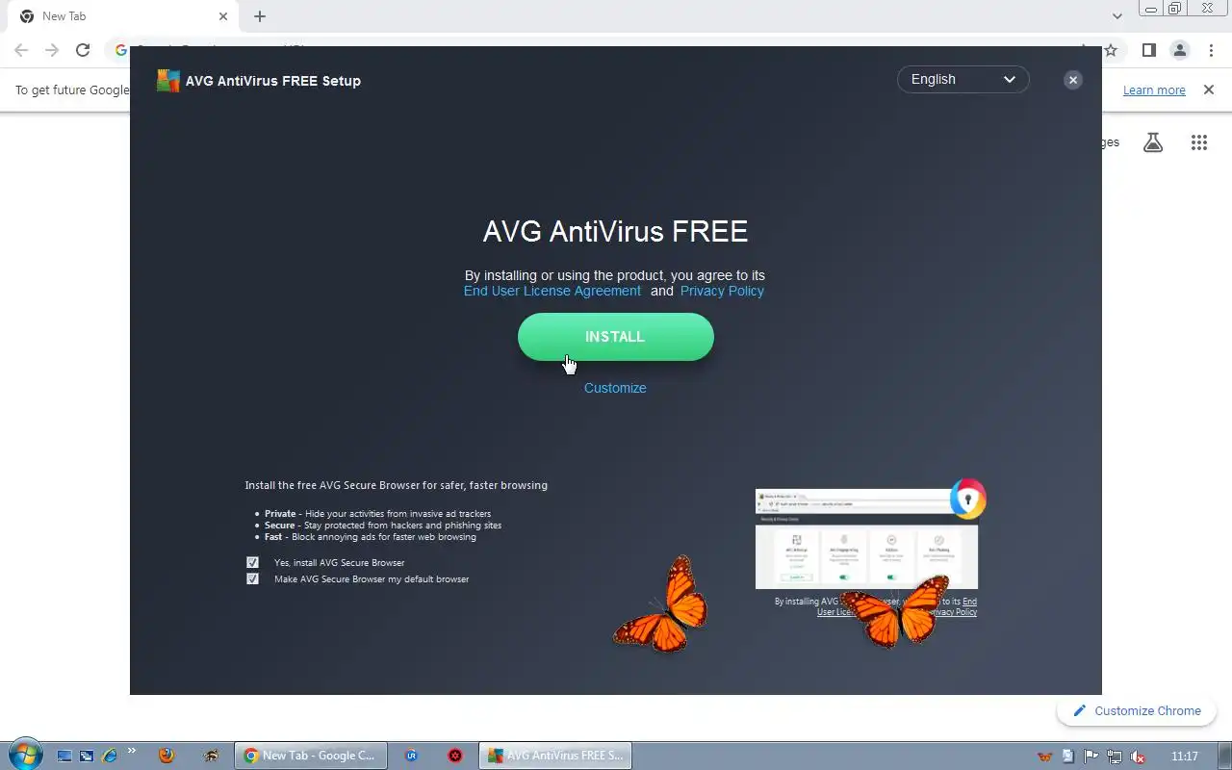
Task: Click Switch between windows quick launch icon
Action: 87,756
